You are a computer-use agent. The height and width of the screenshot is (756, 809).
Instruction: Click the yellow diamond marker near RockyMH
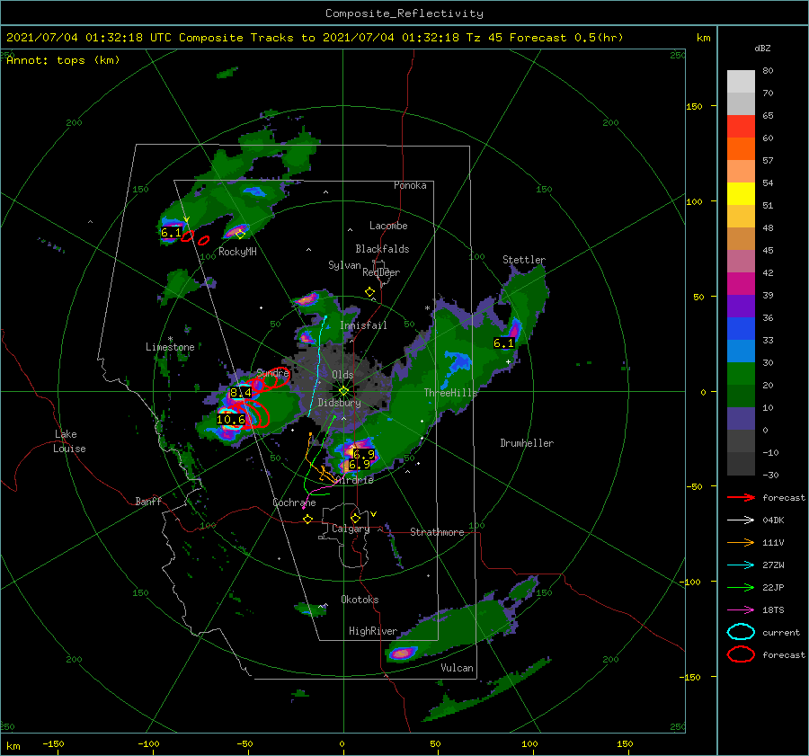click(x=240, y=235)
